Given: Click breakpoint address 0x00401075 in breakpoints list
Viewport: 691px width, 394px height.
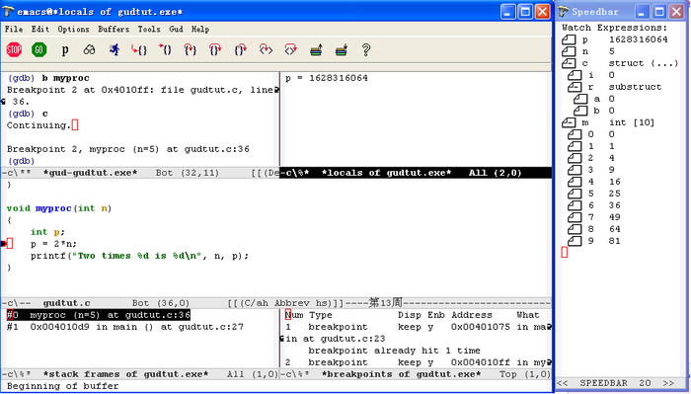Looking at the screenshot, I should pyautogui.click(x=481, y=327).
